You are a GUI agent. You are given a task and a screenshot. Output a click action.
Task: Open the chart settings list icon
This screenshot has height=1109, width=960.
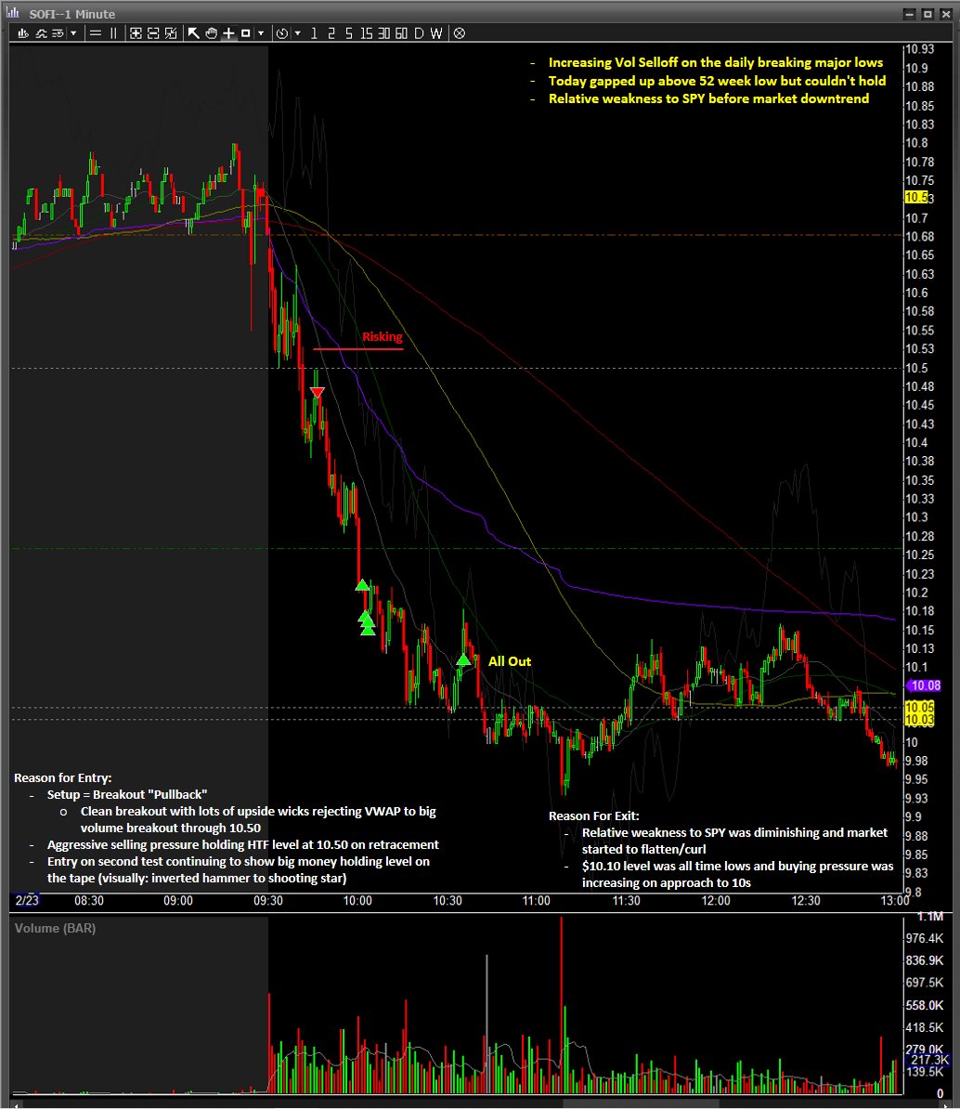[x=58, y=33]
